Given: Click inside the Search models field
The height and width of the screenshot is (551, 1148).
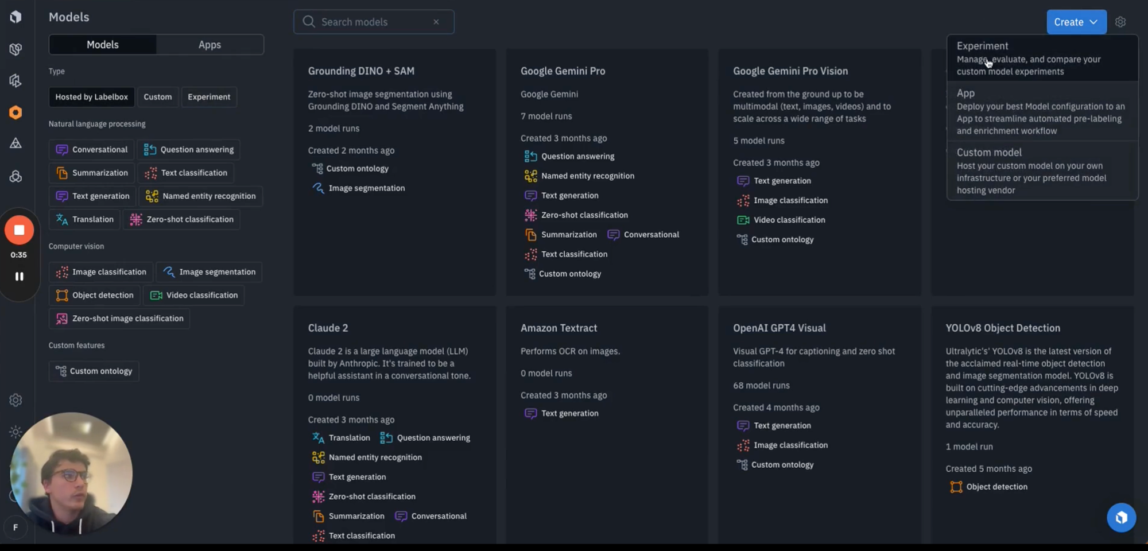Looking at the screenshot, I should 374,22.
